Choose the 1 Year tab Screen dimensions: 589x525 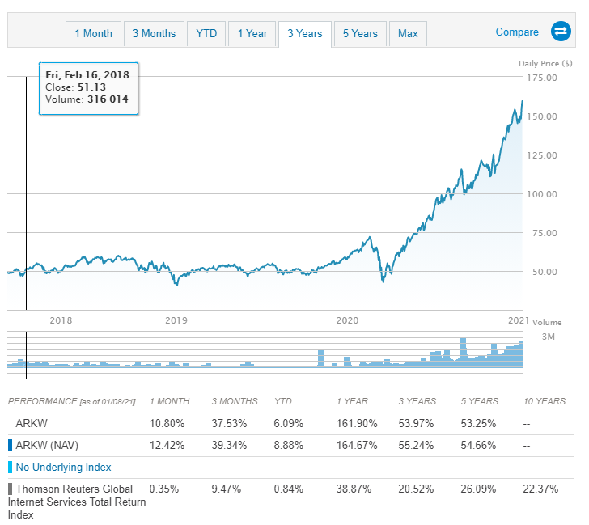coord(252,34)
